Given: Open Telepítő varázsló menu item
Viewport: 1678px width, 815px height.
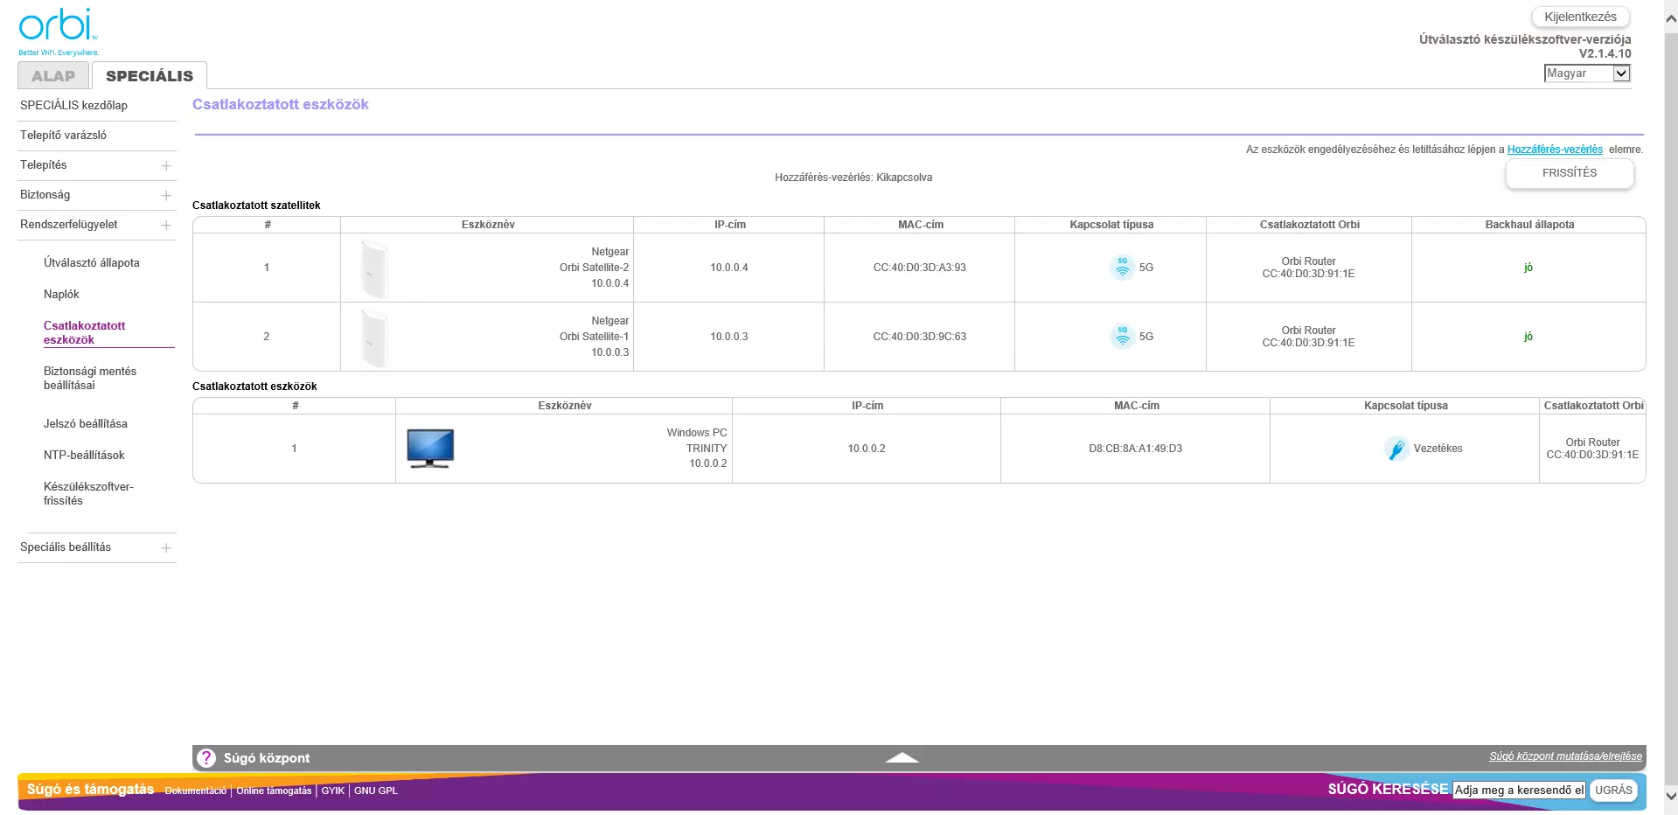Looking at the screenshot, I should (63, 135).
